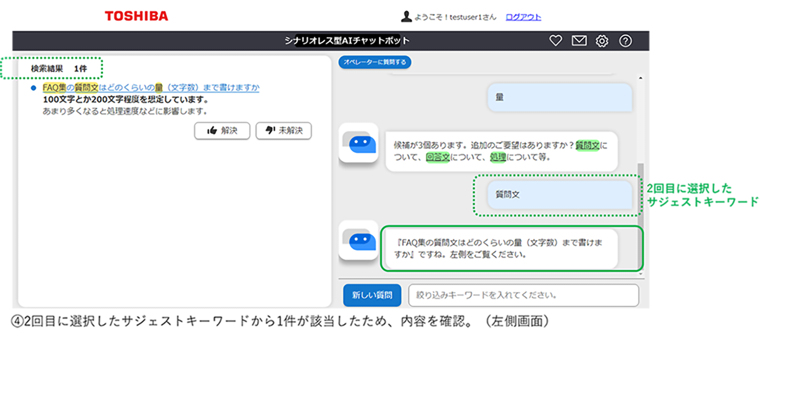Click the help question mark icon
Screen dimensions: 786x393
625,41
